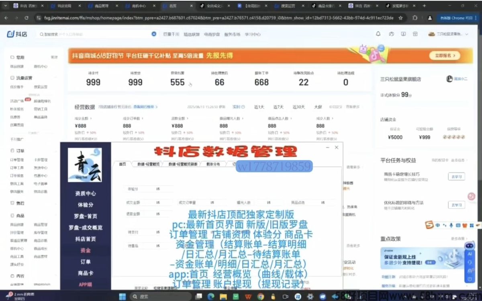Open the 数据-经营概览 tab in the popup
The image size is (482, 301).
coord(148,164)
